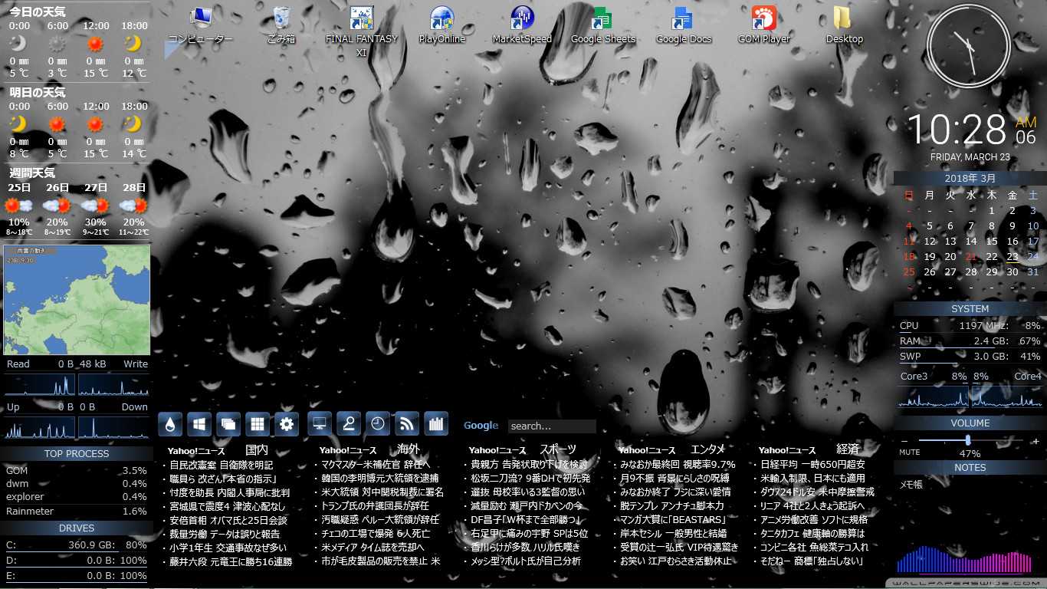Viewport: 1047px width, 589px height.
Task: Open headline 宮城県で震度4 津波心配なし
Action: tap(227, 506)
